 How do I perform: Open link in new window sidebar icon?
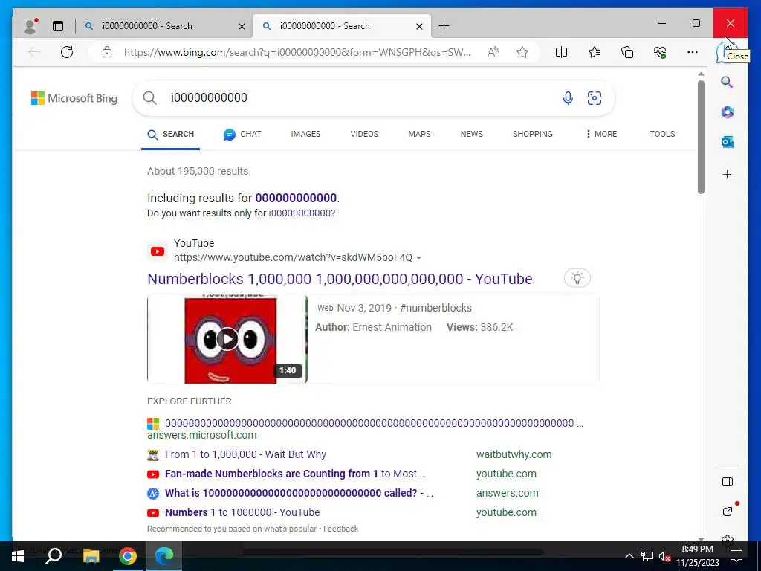727,512
